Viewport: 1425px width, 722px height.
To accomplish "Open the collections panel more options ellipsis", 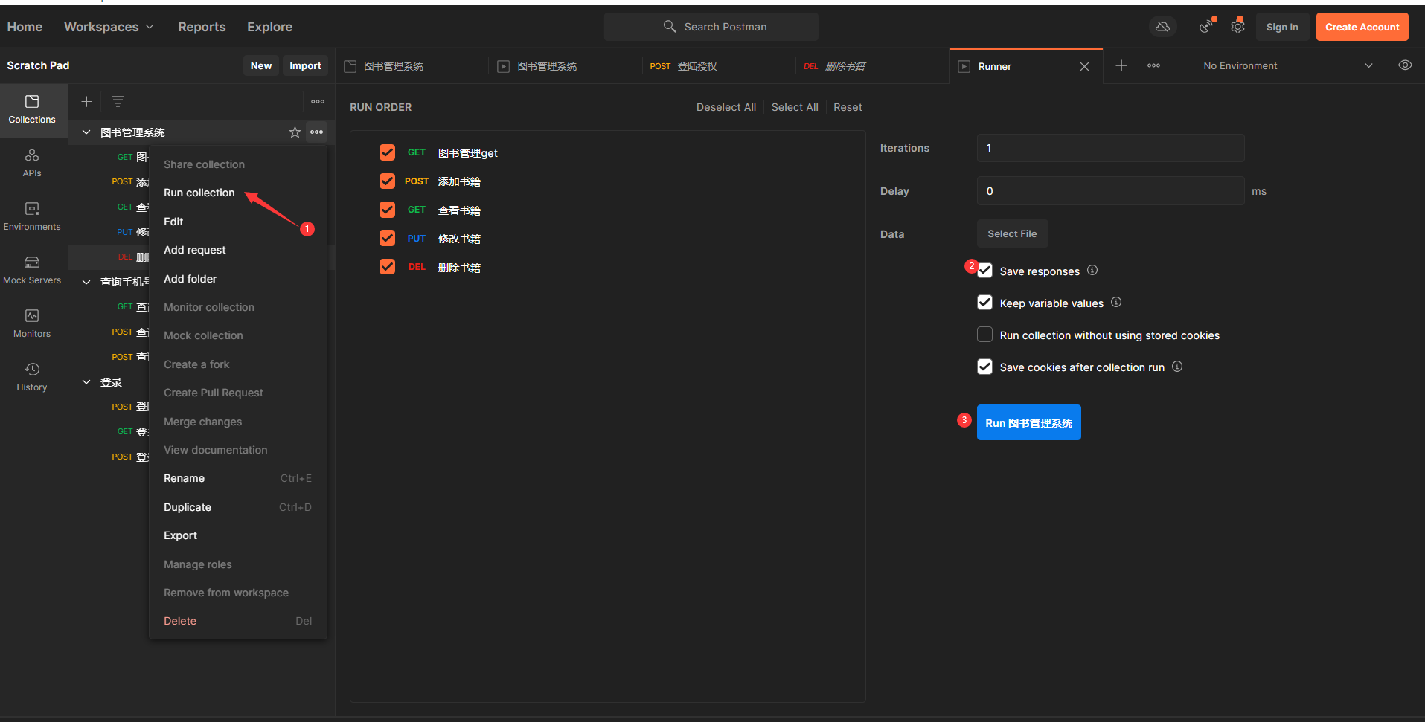I will (318, 101).
